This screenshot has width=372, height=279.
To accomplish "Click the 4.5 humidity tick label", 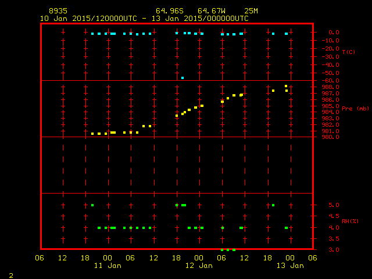I will click(x=334, y=216).
